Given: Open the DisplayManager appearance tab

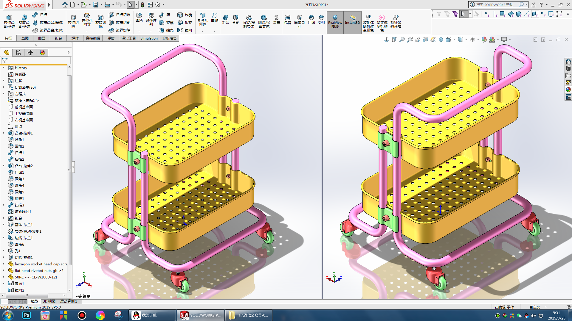Looking at the screenshot, I should [x=42, y=53].
